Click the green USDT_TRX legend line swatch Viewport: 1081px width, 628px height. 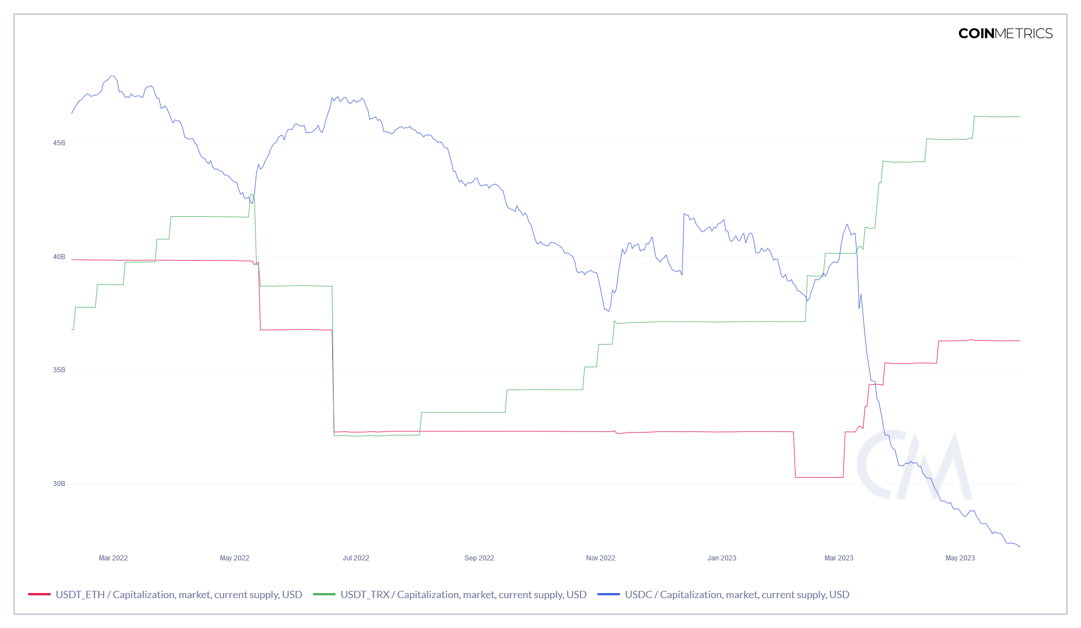(324, 595)
